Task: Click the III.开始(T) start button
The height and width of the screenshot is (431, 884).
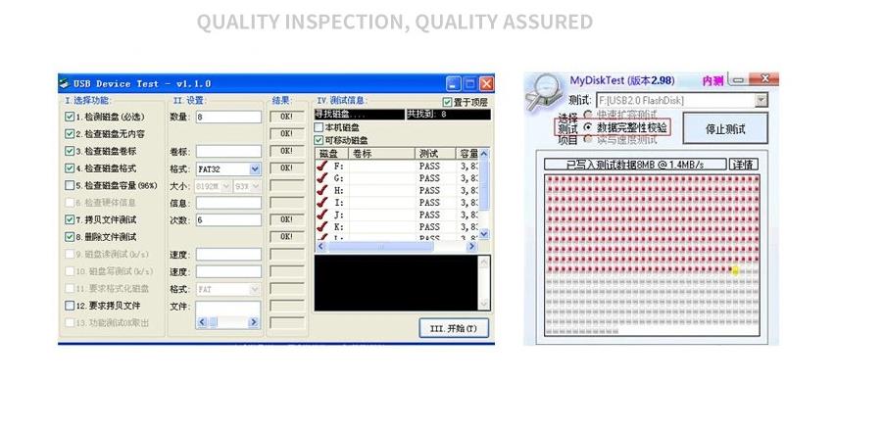Action: click(454, 328)
